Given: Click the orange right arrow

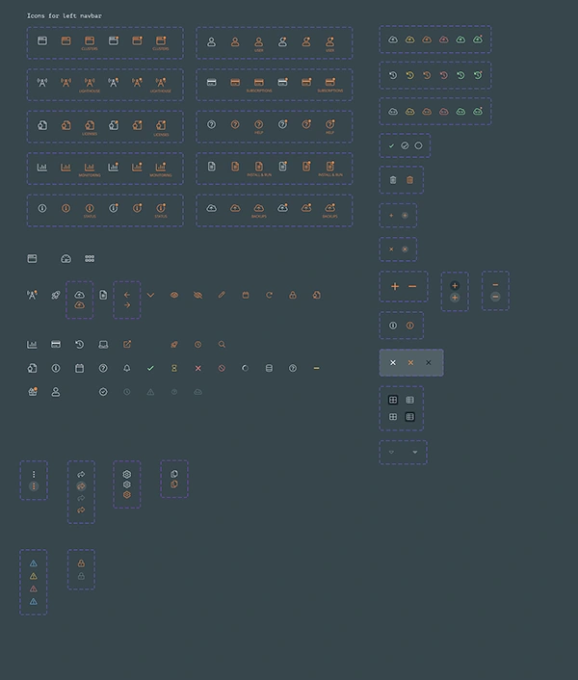Looking at the screenshot, I should click(x=127, y=305).
